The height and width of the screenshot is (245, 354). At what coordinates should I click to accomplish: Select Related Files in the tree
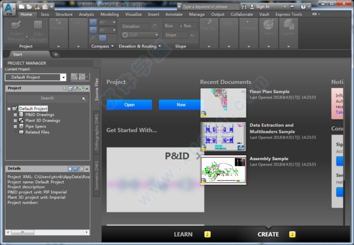(37, 132)
